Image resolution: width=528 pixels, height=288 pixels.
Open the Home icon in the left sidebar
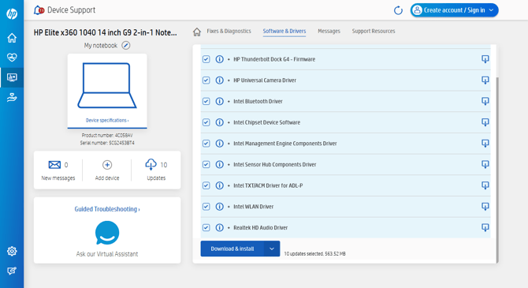(x=12, y=38)
